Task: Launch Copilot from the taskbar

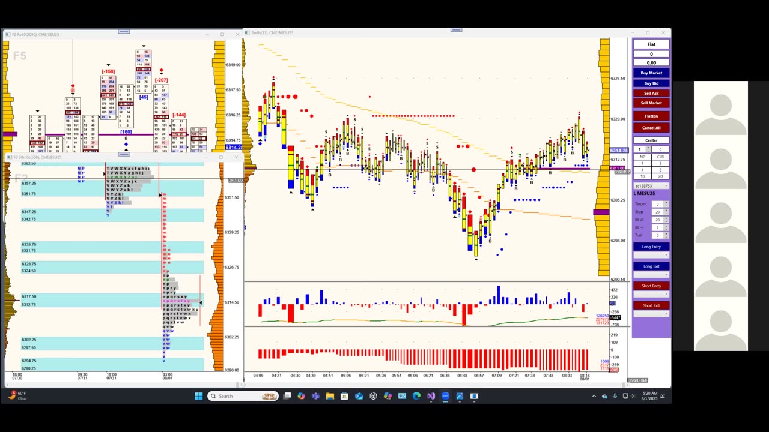Action: (x=301, y=396)
